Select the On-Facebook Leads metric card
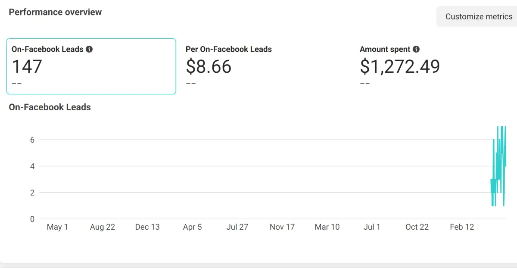The width and height of the screenshot is (517, 268). point(91,66)
